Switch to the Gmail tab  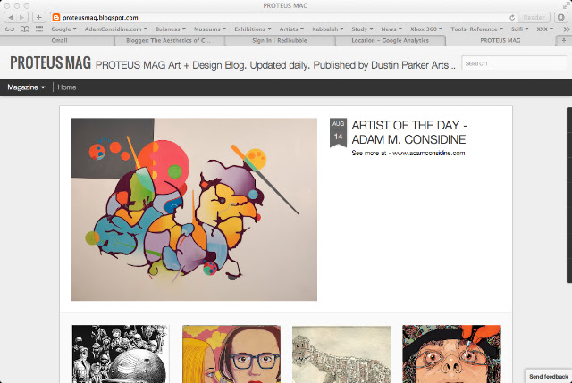click(59, 40)
